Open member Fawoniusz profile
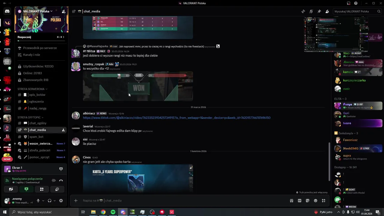 tap(358, 140)
